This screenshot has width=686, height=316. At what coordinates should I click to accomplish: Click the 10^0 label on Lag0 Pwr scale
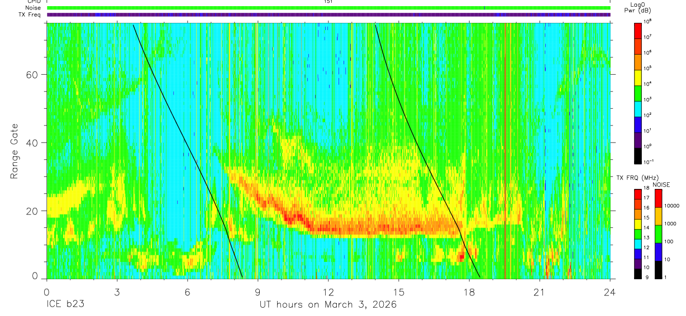(648, 146)
